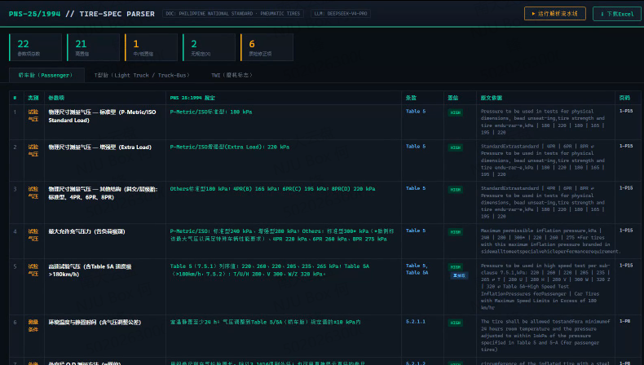This screenshot has width=644, height=365.
Task: Click the PNS 25:1994 column header
Action: (192, 98)
